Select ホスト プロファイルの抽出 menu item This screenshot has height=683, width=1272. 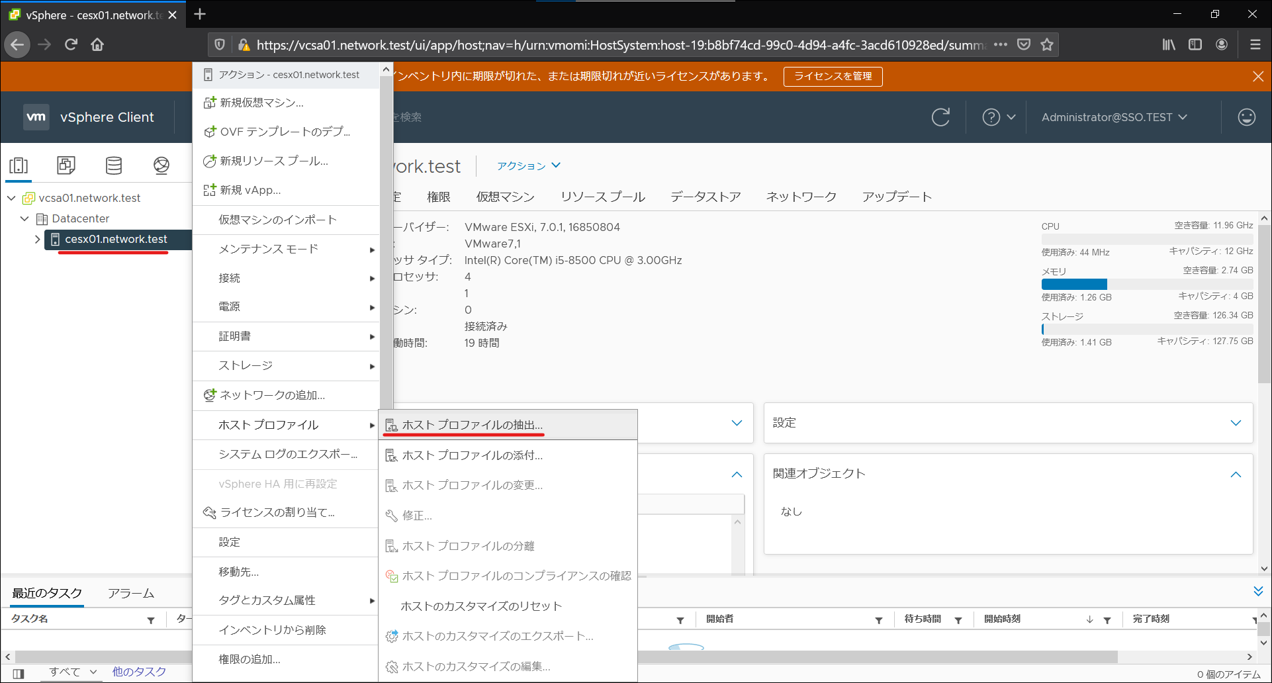point(508,425)
